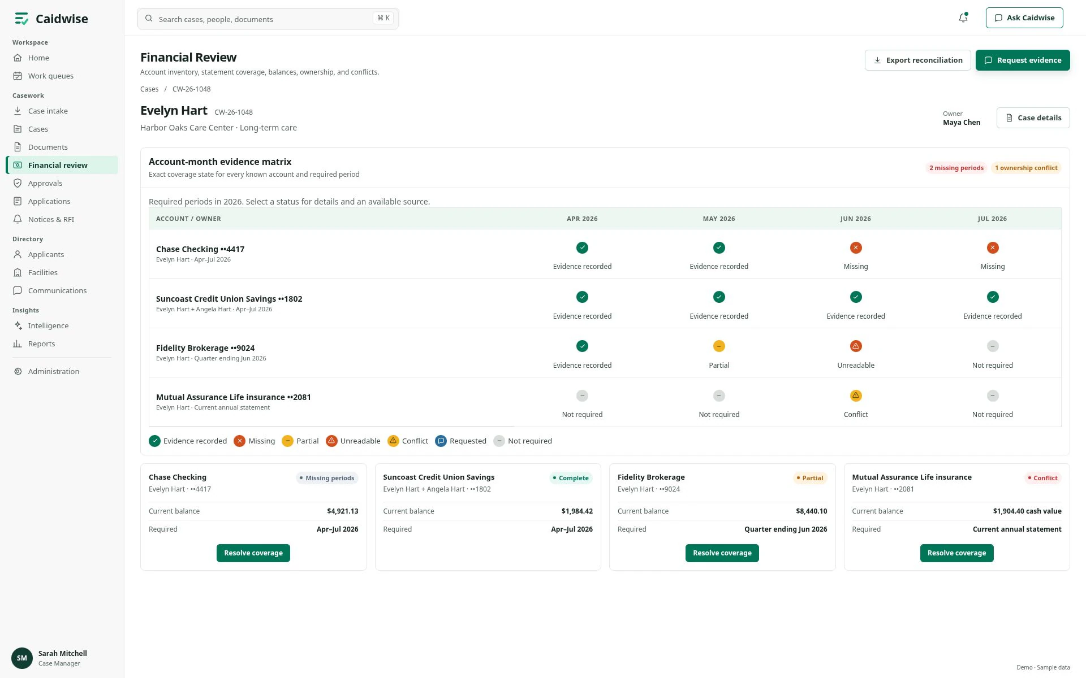Open Documents in sidebar
This screenshot has width=1086, height=678.
[x=62, y=147]
